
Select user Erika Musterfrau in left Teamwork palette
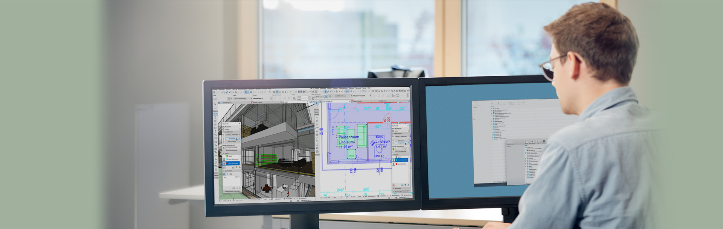(x=231, y=163)
